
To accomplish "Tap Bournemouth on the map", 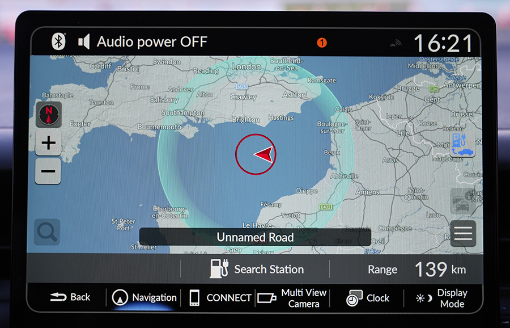I will (x=159, y=127).
